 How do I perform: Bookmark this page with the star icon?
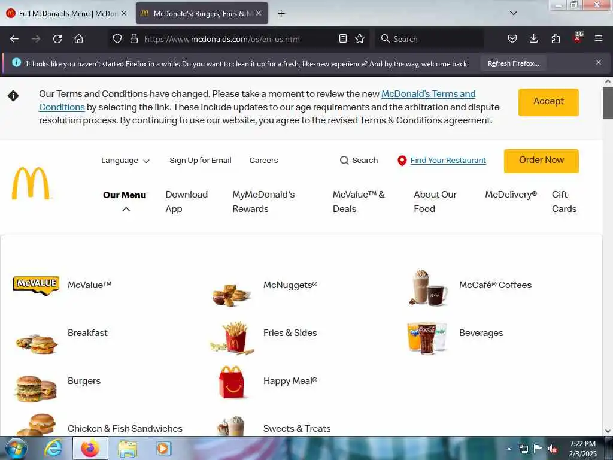point(360,38)
